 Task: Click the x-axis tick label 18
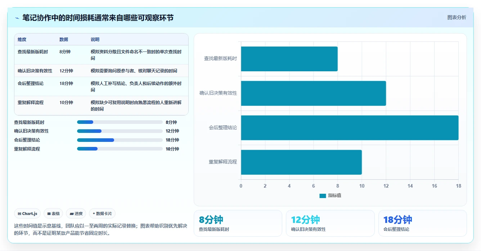[x=458, y=186]
